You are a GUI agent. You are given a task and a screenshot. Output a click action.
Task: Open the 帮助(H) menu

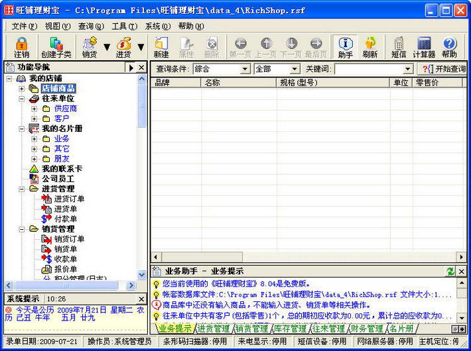coord(191,26)
